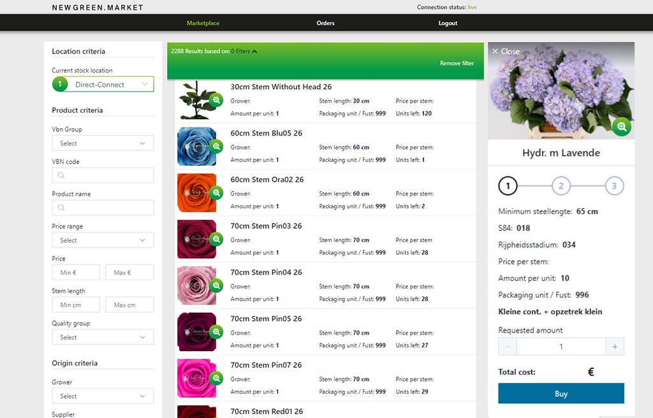The image size is (653, 418).
Task: Select step 1 in the order stepper
Action: point(508,185)
